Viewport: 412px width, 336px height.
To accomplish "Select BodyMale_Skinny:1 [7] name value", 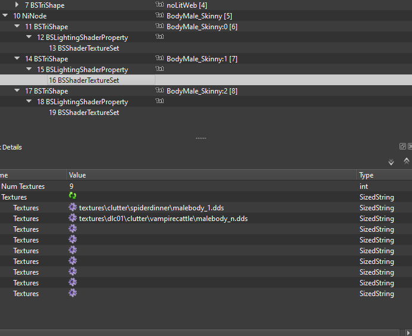I will pyautogui.click(x=202, y=59).
